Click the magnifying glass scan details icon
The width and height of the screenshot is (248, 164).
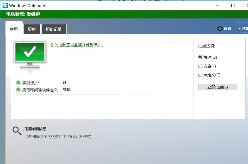pos(17,131)
